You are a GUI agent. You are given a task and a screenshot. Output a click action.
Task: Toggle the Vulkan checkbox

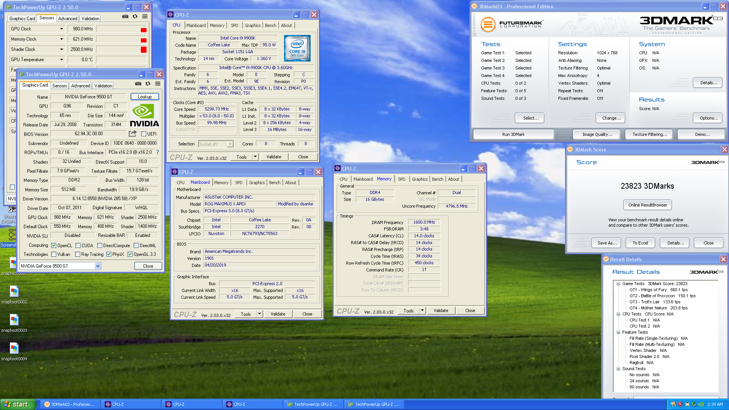pos(54,254)
